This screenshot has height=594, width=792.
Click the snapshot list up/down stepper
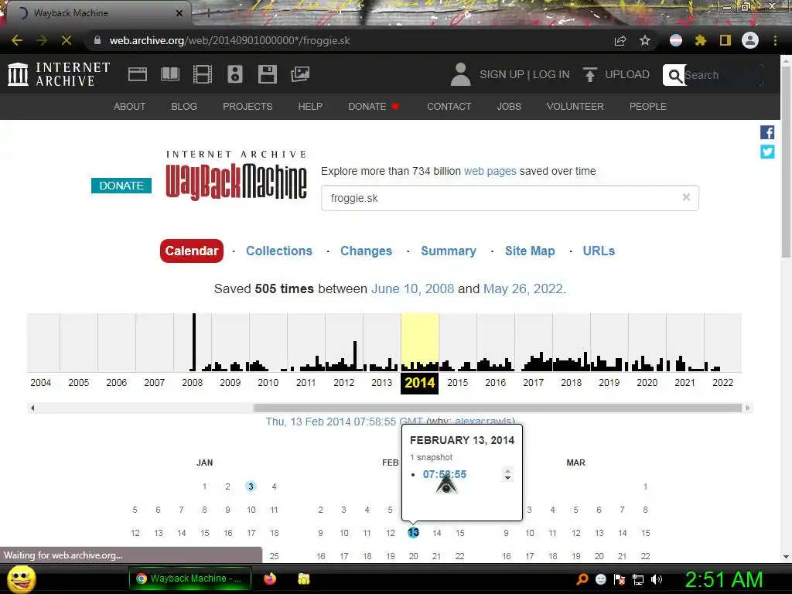(x=507, y=474)
